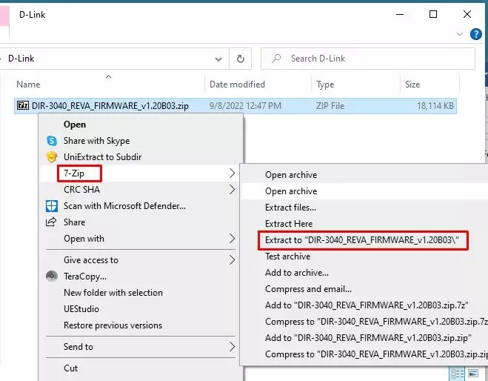Open the CRC SHA menu entry
This screenshot has height=381, width=488.
[81, 190]
